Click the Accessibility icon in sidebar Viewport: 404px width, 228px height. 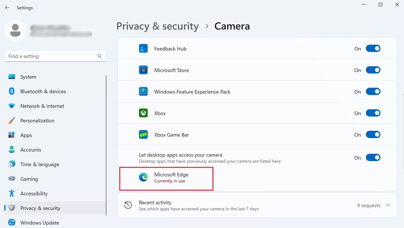(x=12, y=193)
